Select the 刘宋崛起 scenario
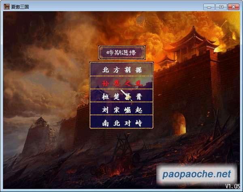Viewport: 243px width, 192px height. tap(122, 109)
